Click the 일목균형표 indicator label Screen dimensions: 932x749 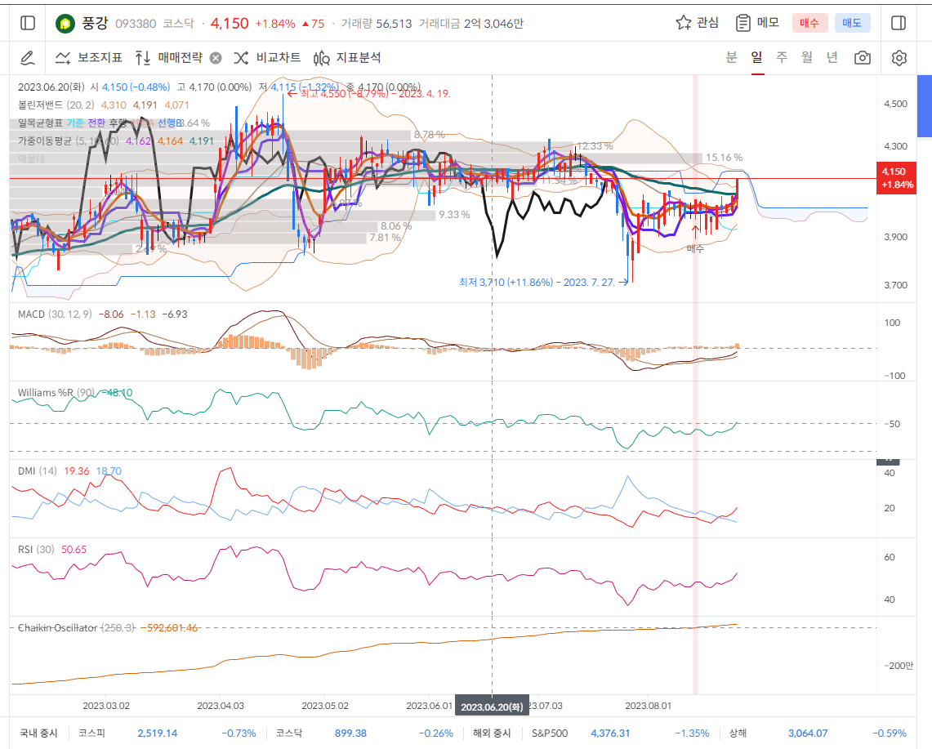[40, 123]
